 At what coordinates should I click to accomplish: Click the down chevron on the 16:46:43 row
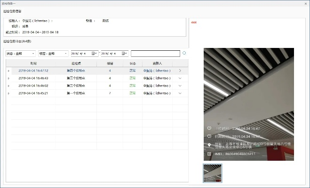(x=180, y=78)
